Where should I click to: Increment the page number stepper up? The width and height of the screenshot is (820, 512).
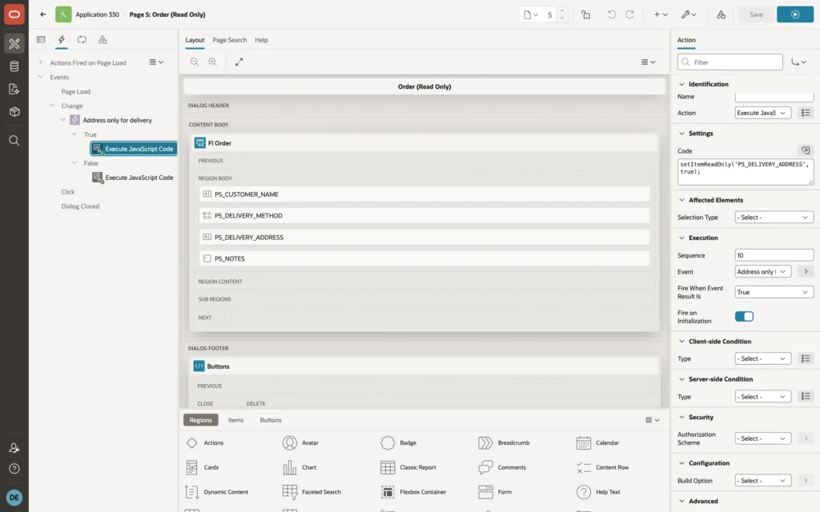tap(562, 10)
